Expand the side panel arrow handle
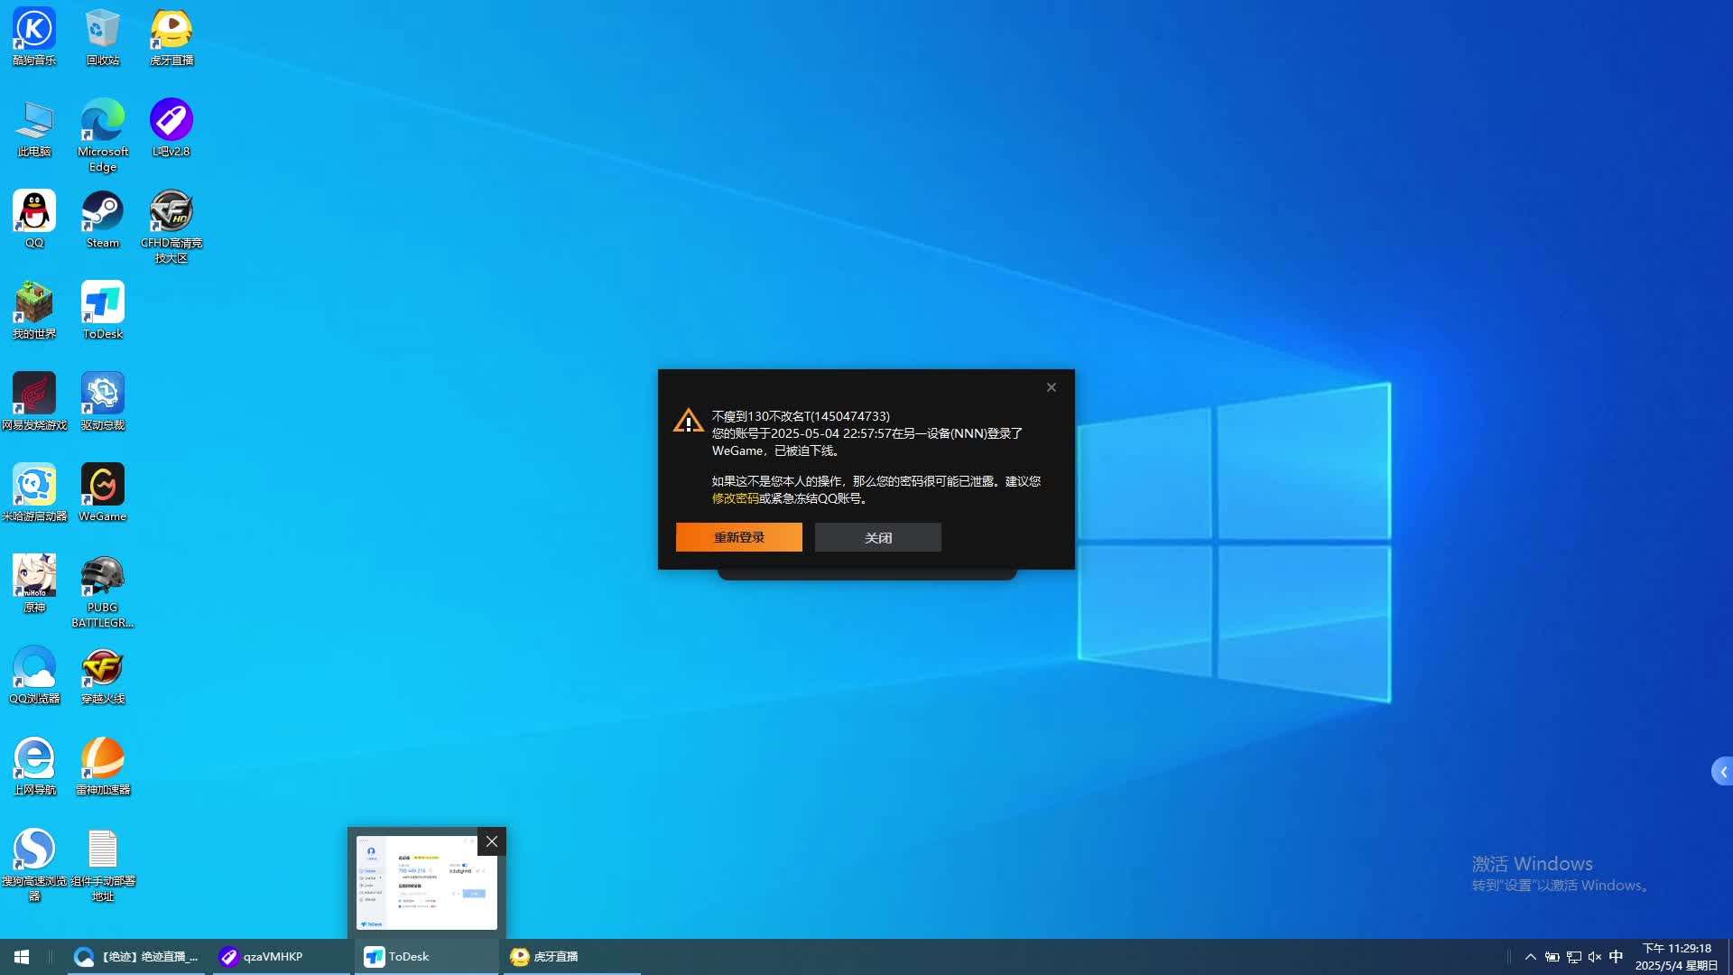Image resolution: width=1733 pixels, height=975 pixels. click(1722, 771)
